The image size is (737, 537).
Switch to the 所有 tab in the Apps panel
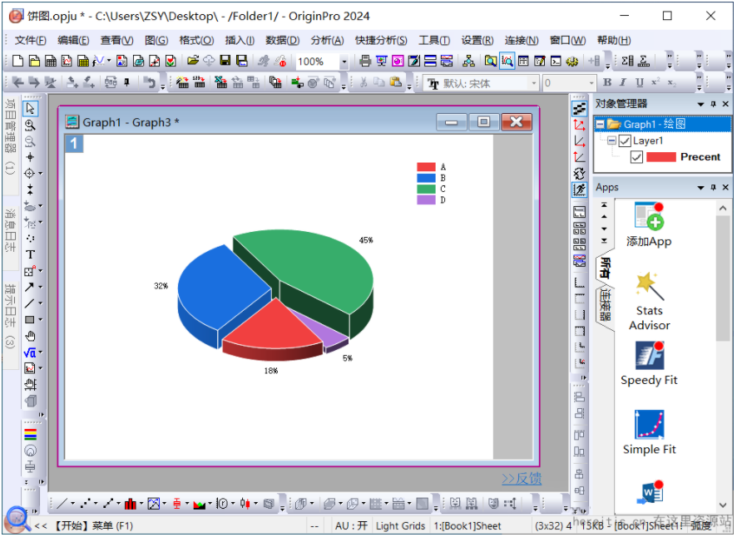(x=605, y=268)
